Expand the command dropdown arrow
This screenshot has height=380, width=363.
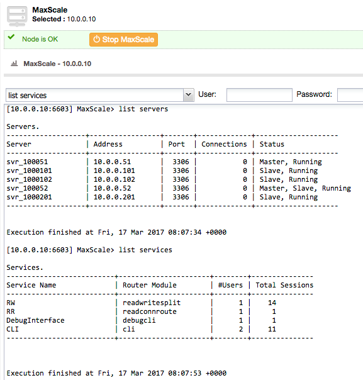188,95
